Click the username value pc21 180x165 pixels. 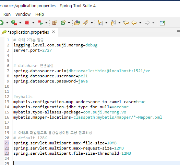click(83, 76)
